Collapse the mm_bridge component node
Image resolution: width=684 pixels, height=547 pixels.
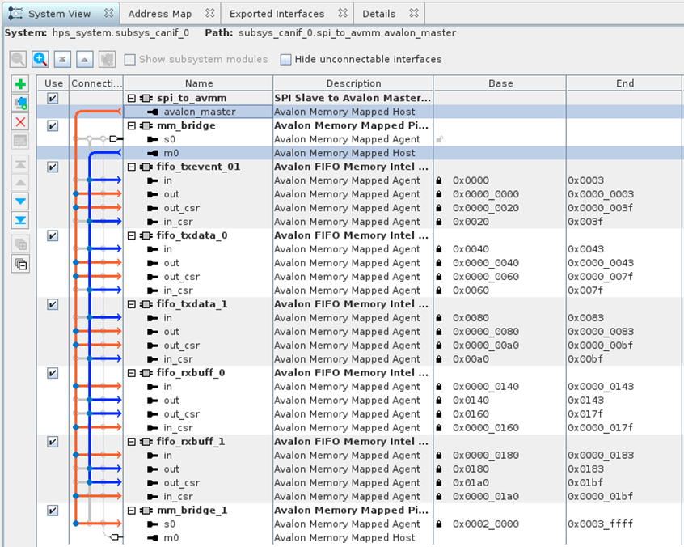coord(131,125)
